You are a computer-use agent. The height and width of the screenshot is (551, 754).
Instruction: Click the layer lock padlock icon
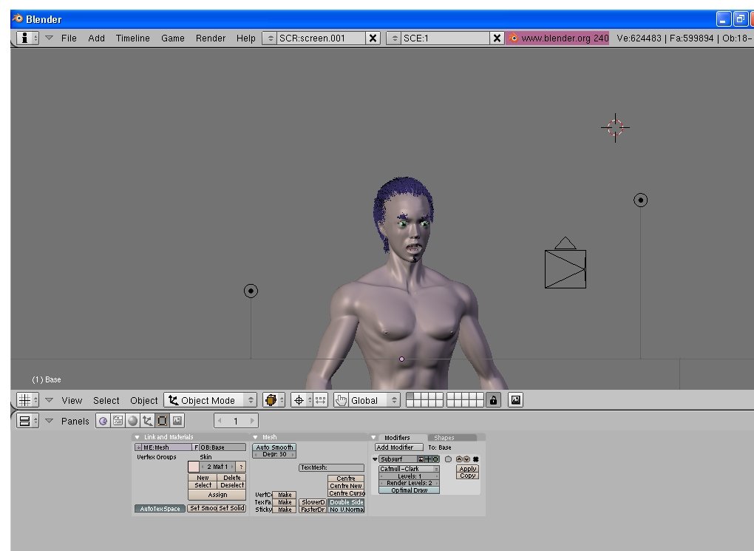pos(493,400)
